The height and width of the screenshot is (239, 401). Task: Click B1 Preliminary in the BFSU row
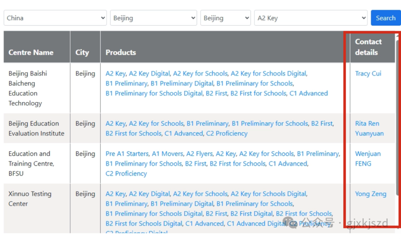[x=318, y=154]
